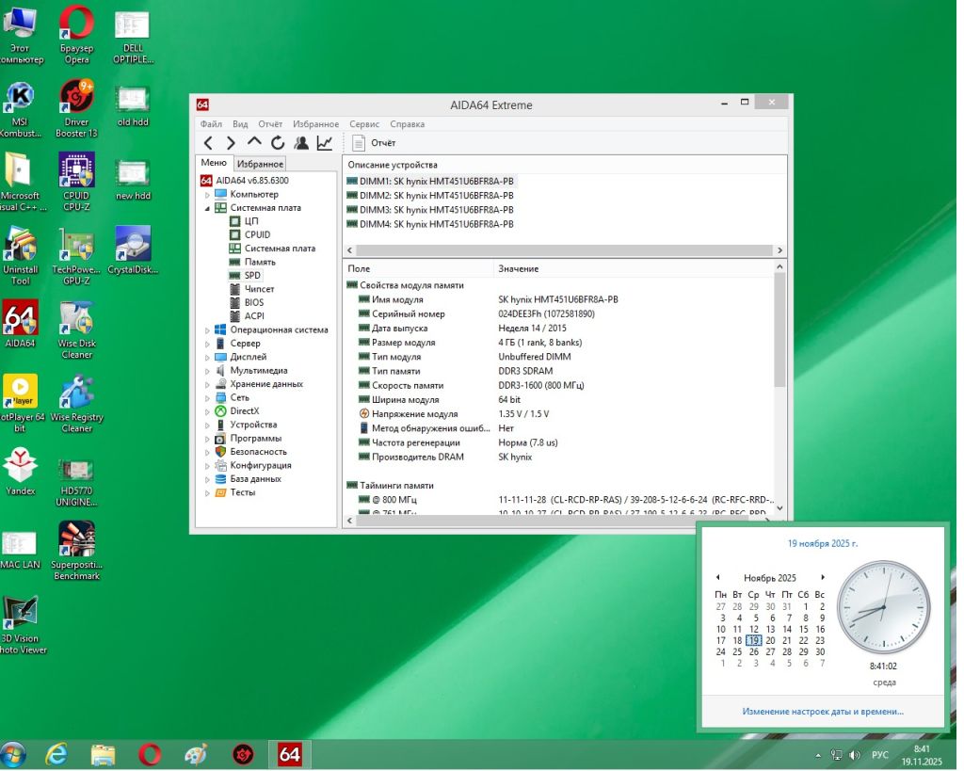The height and width of the screenshot is (771, 964).
Task: Select the SPD item in tree
Action: 252,276
